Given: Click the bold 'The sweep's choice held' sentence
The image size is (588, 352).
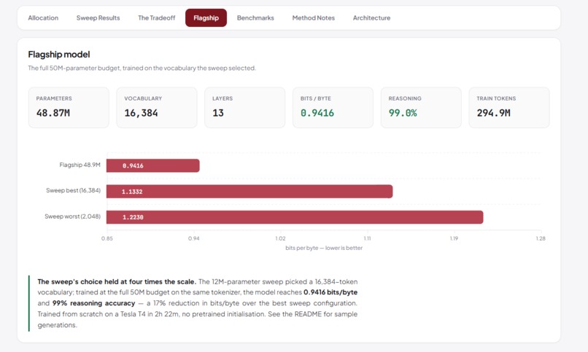Looking at the screenshot, I should [x=117, y=281].
